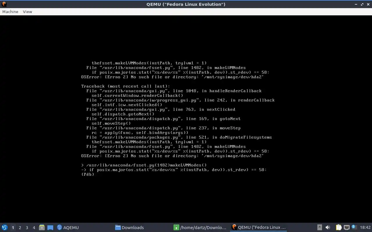The width and height of the screenshot is (372, 232).
Task: Click the QEMU logo in title bar
Action: pos(4,4)
